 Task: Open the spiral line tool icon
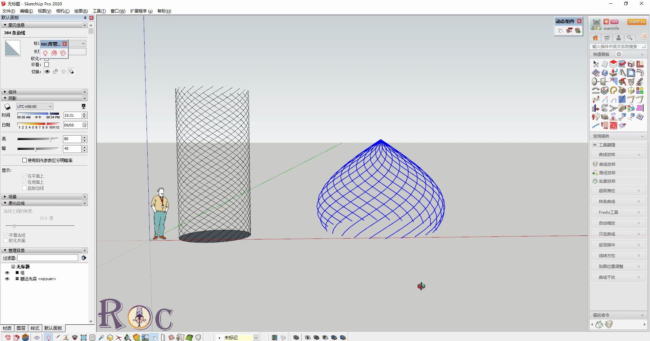pyautogui.click(x=631, y=81)
